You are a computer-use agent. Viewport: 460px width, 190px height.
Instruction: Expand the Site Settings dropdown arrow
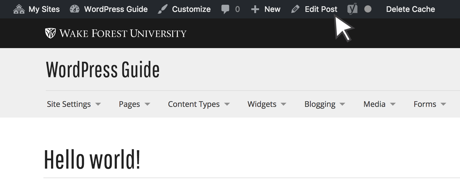click(98, 104)
